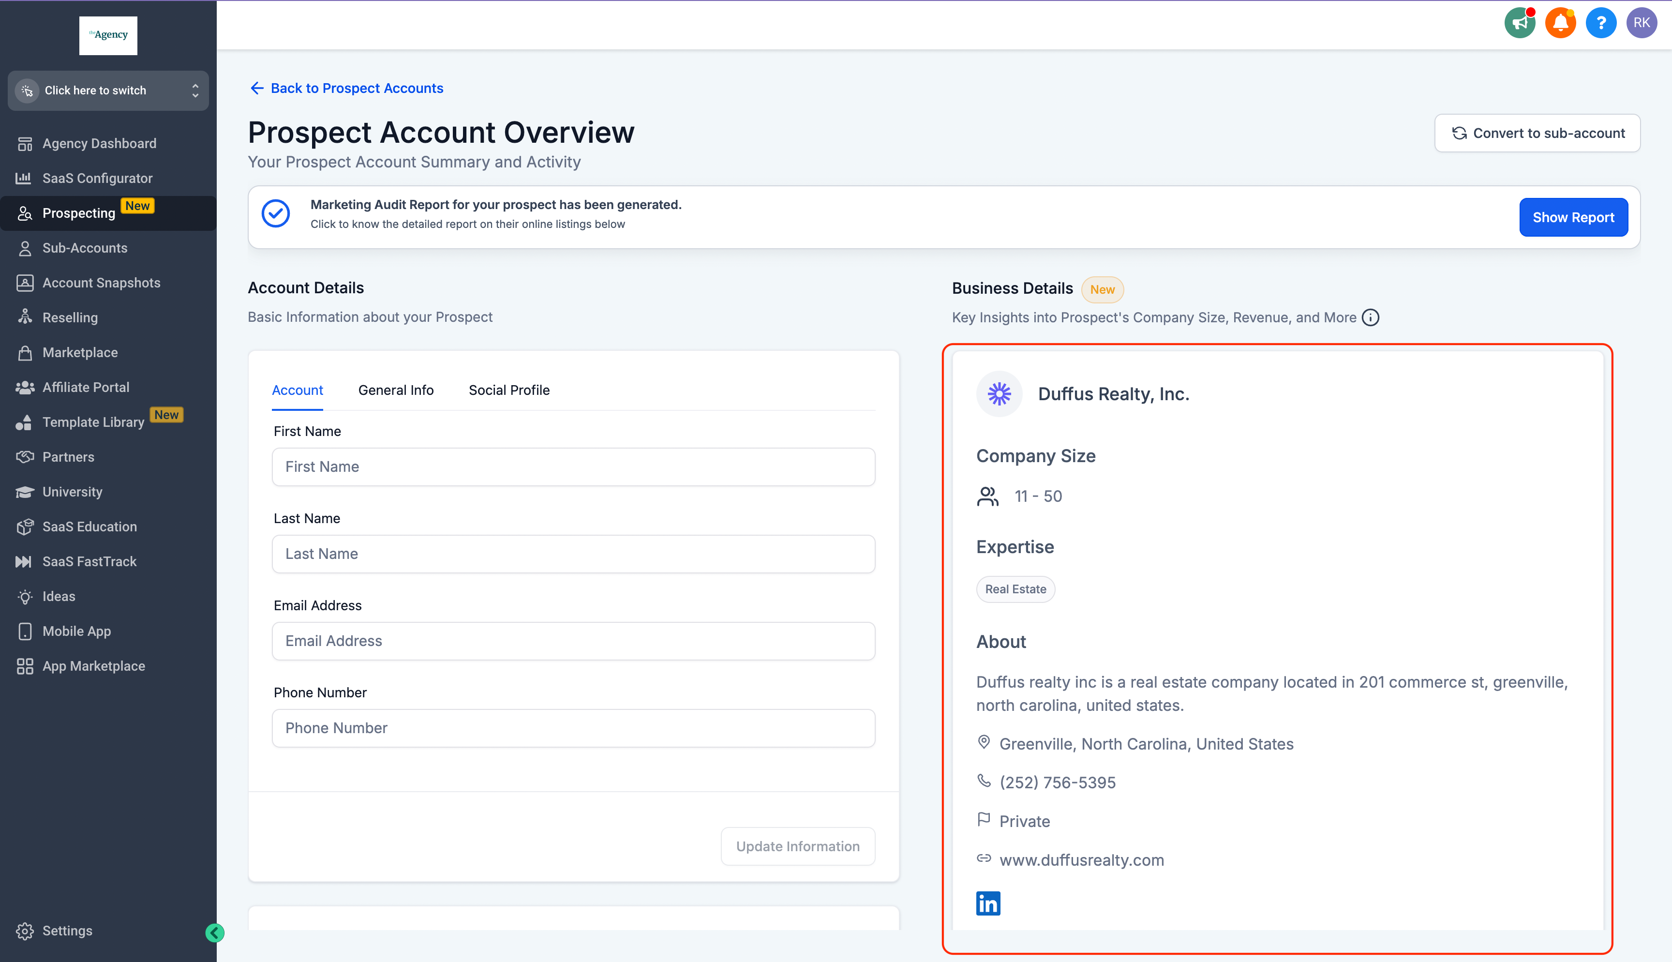
Task: Click the Agency logo in the sidebar
Action: [x=108, y=35]
